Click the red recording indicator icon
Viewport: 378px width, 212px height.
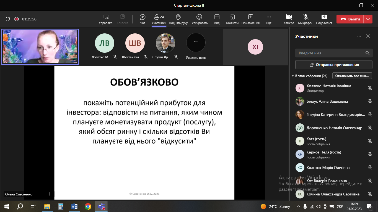(x=17, y=19)
